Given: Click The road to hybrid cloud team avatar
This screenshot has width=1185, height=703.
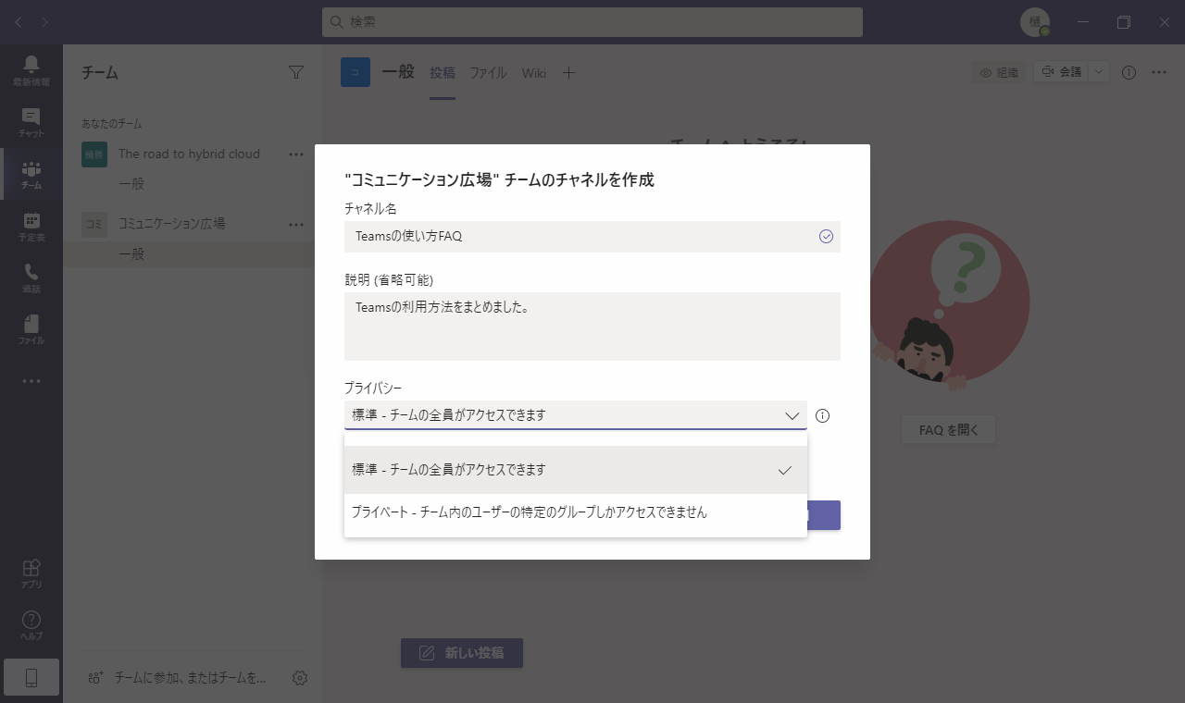Looking at the screenshot, I should click(x=94, y=154).
